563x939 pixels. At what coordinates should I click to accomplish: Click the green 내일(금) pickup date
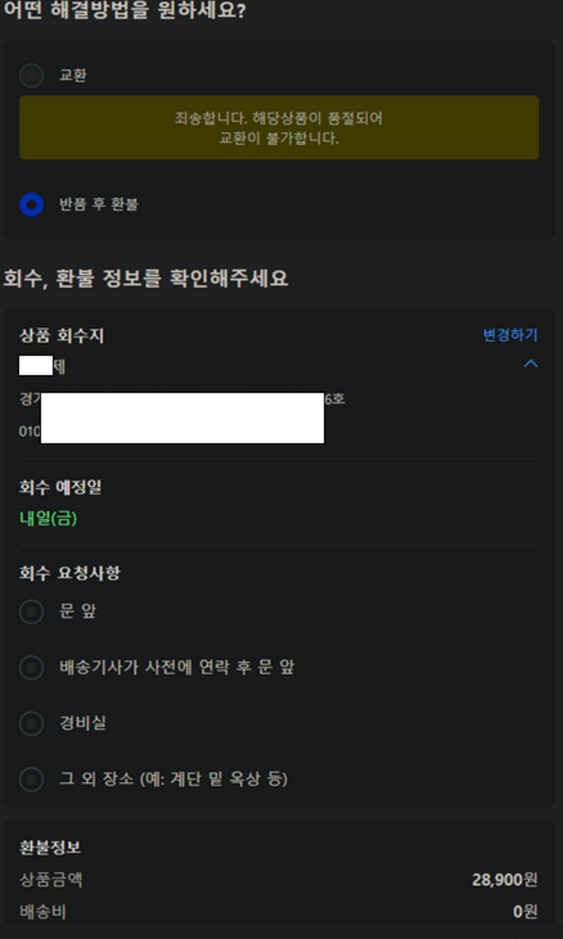49,519
